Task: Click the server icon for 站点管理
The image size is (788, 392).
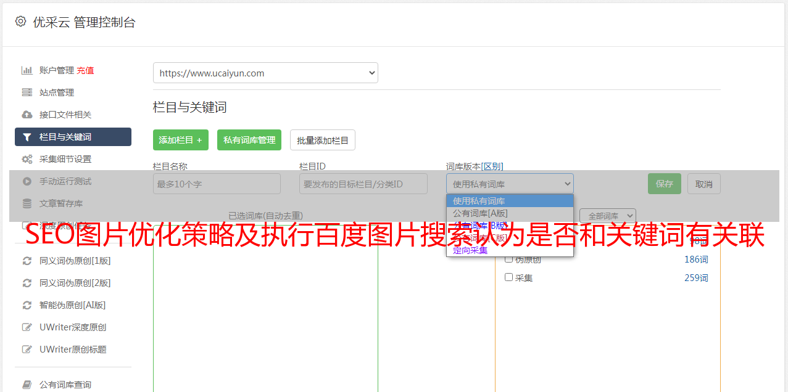Action: [x=27, y=92]
